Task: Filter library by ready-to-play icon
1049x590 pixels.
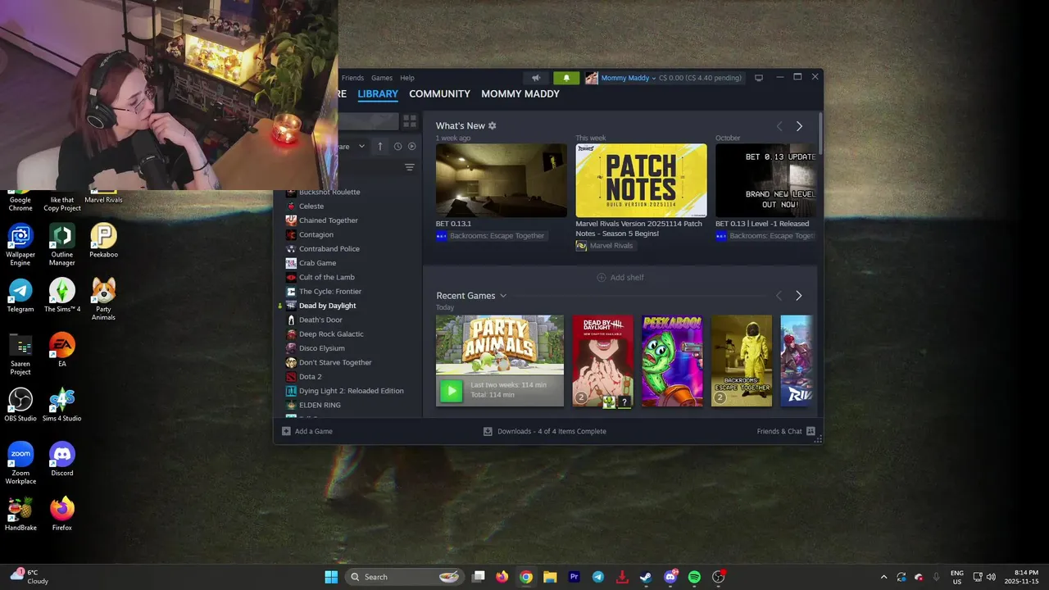Action: pos(411,146)
